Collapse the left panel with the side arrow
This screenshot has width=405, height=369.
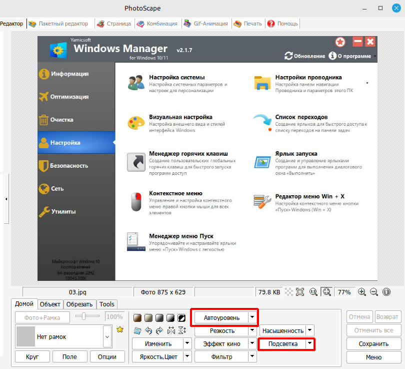(6, 199)
